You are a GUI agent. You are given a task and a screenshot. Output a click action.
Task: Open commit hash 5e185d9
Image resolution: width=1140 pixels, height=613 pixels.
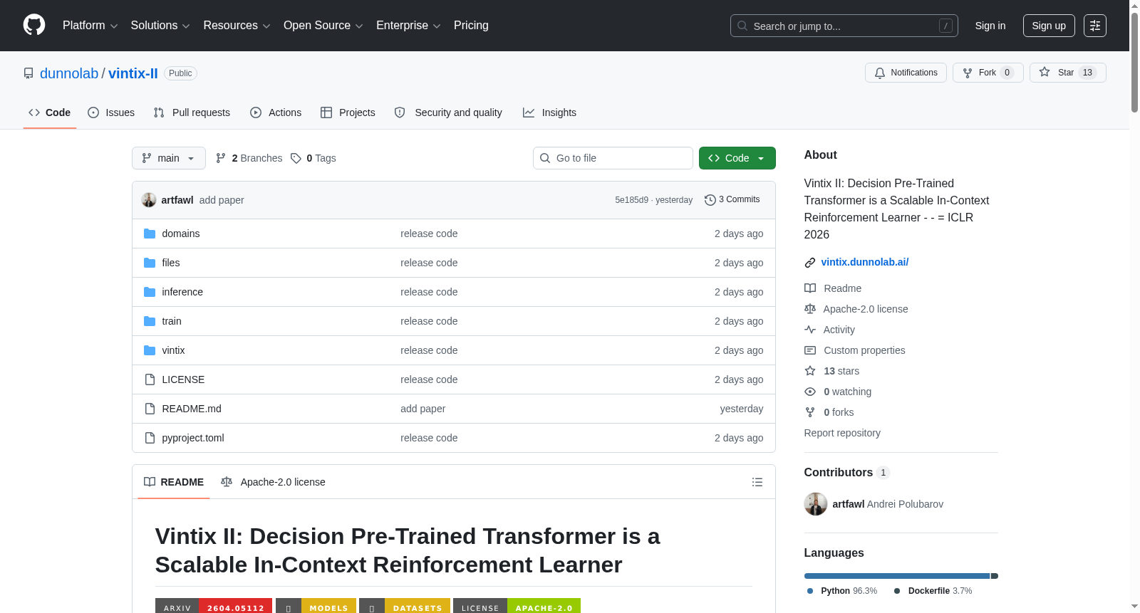(632, 200)
